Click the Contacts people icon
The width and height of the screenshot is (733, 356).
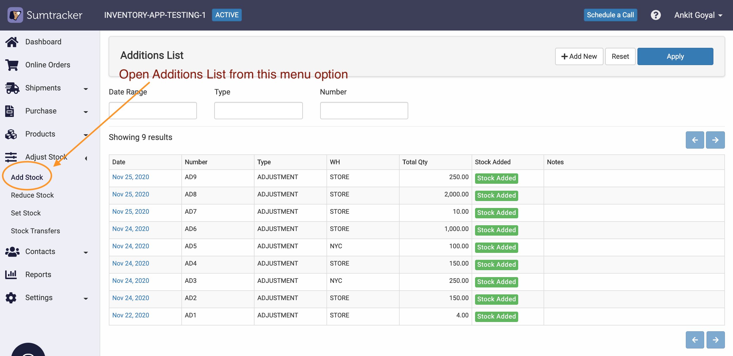[x=12, y=252]
